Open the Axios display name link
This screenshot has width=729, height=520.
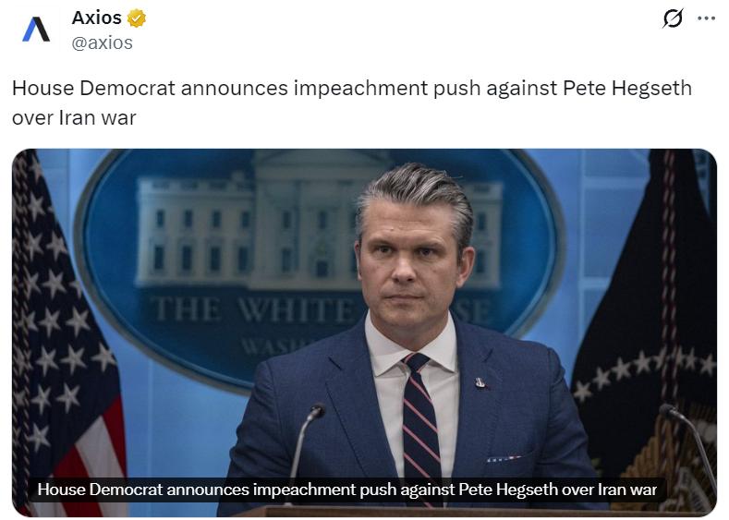coord(96,18)
